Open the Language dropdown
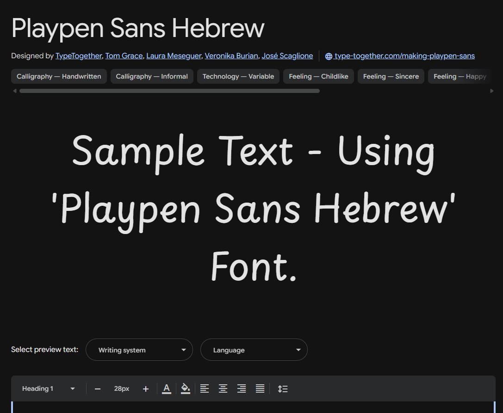 pyautogui.click(x=254, y=350)
